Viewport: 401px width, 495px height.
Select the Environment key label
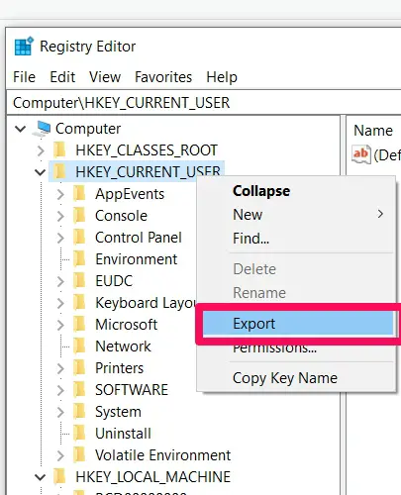point(137,259)
